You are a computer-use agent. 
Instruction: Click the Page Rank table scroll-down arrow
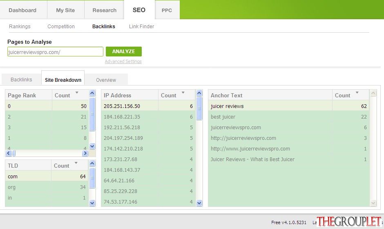[x=92, y=146]
